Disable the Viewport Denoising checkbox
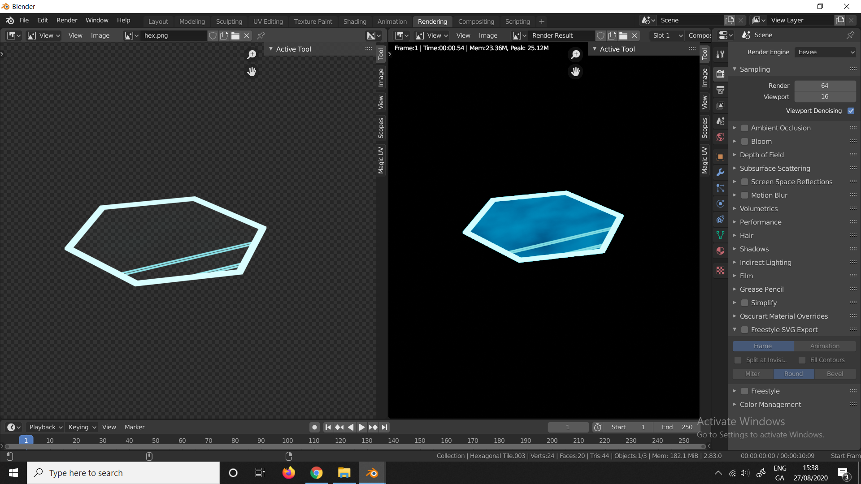This screenshot has height=484, width=861. coord(851,111)
